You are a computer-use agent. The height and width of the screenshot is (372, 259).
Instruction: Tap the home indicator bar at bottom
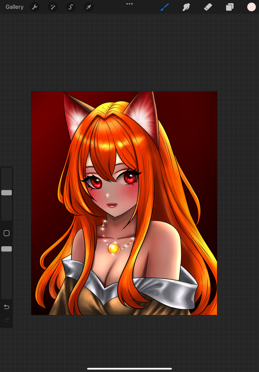(x=129, y=369)
